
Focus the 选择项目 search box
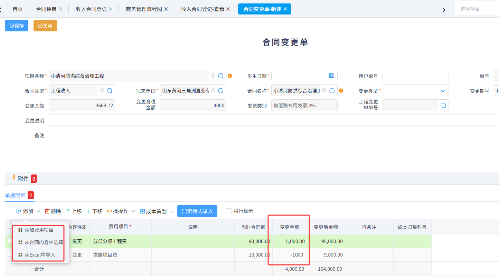[x=477, y=9]
